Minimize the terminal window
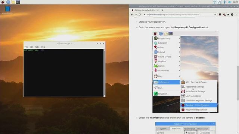The height and width of the screenshot is (134, 239). 97,43
